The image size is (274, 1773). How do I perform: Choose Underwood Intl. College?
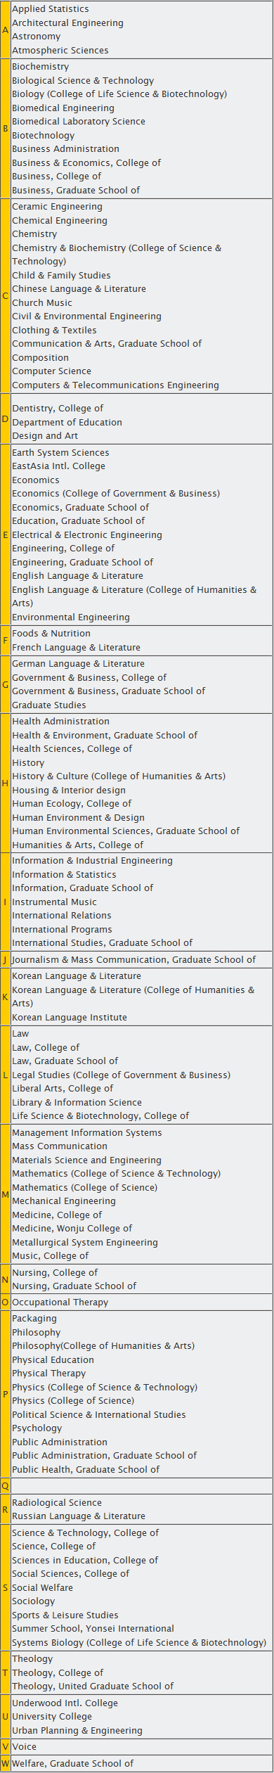click(65, 1703)
